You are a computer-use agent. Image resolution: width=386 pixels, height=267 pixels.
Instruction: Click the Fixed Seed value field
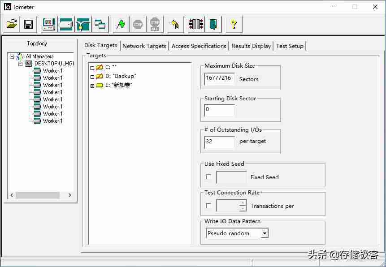coord(231,177)
